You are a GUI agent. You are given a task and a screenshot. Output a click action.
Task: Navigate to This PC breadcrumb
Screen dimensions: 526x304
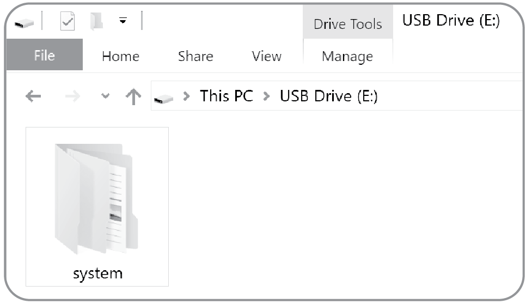pos(227,96)
